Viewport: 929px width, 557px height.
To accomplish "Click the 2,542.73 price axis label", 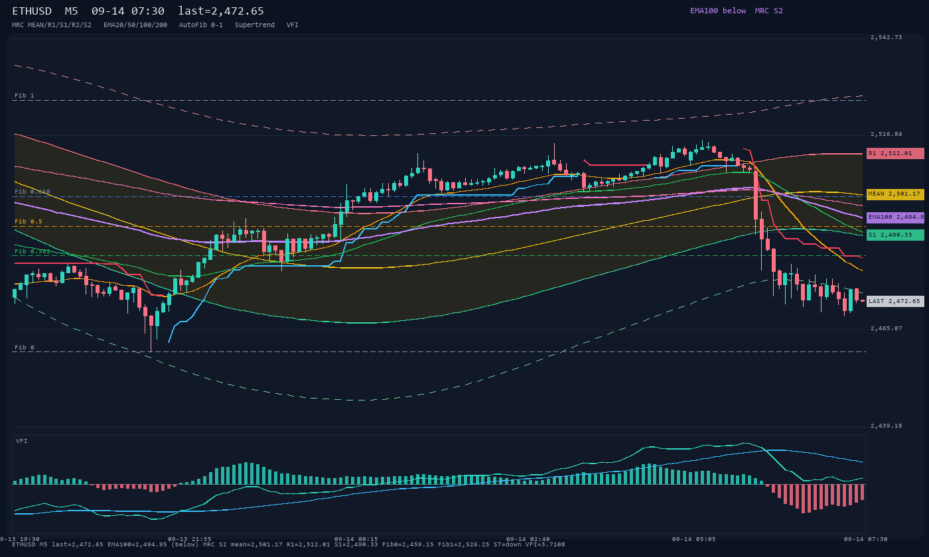I will click(887, 37).
